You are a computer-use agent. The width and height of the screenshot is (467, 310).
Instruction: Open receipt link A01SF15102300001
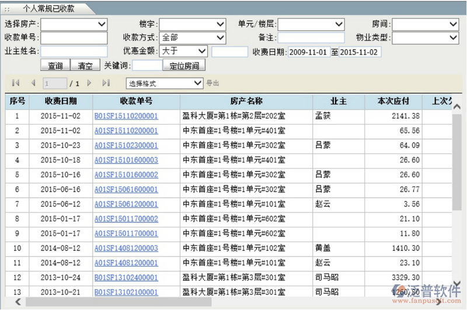(x=126, y=146)
